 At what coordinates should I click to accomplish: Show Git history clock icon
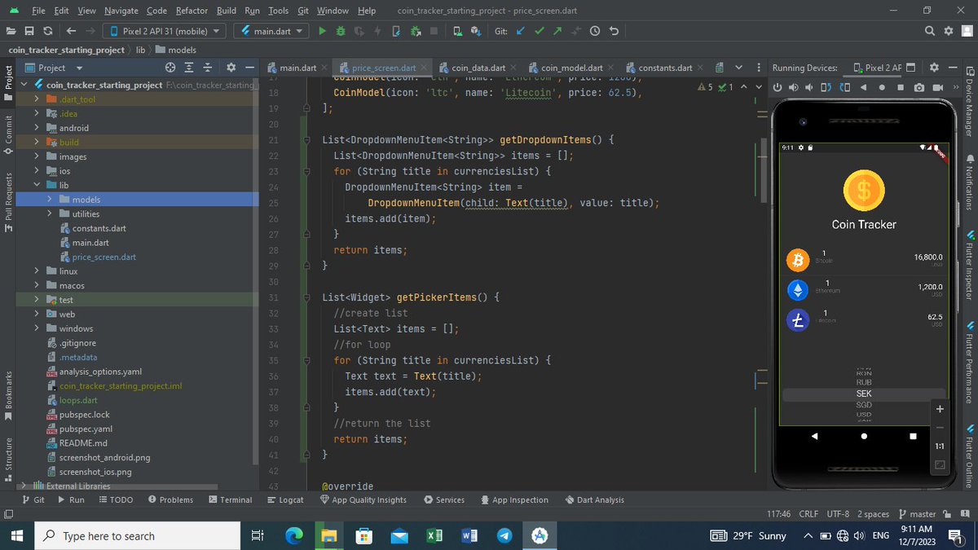(595, 31)
